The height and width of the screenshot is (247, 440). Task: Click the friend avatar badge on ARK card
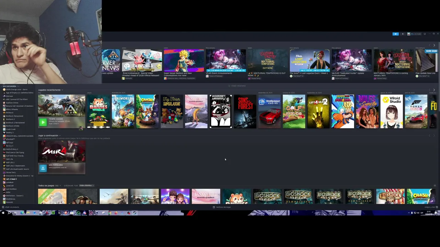point(81,128)
